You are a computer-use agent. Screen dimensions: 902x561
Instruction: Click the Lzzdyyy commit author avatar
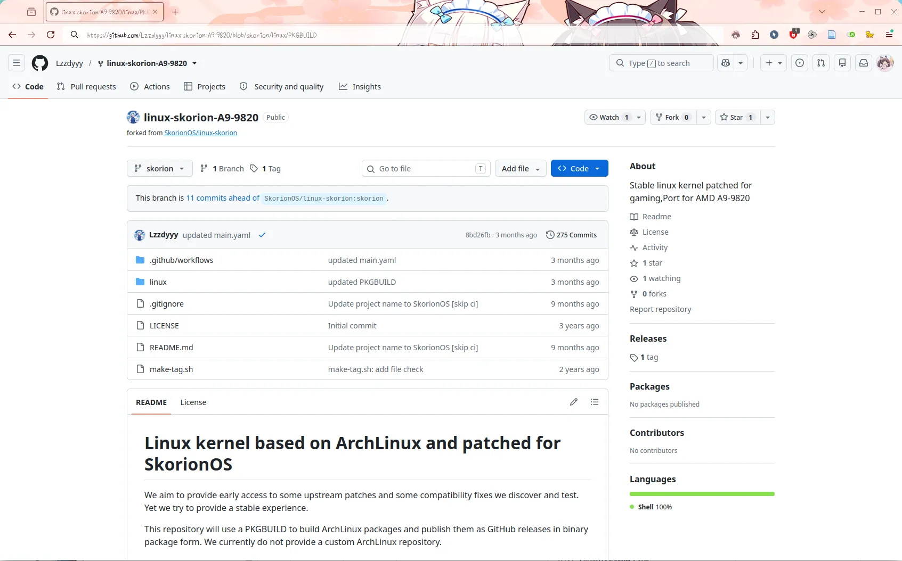tap(140, 235)
